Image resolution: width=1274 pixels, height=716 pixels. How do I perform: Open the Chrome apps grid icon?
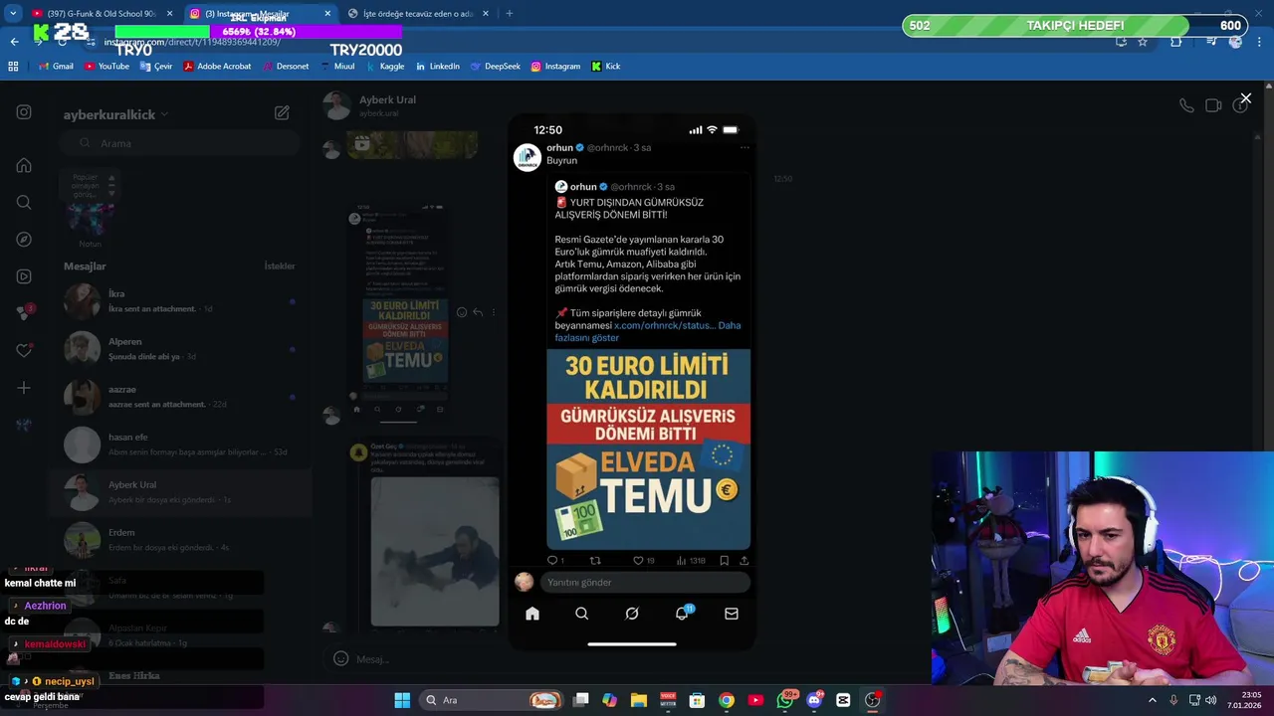click(13, 67)
